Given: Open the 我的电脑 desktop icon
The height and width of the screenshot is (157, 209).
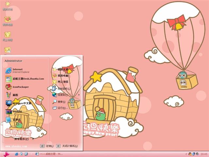Looking at the screenshot, I should (8, 21).
